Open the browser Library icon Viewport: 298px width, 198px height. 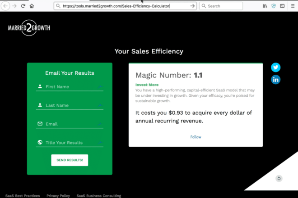(265, 6)
